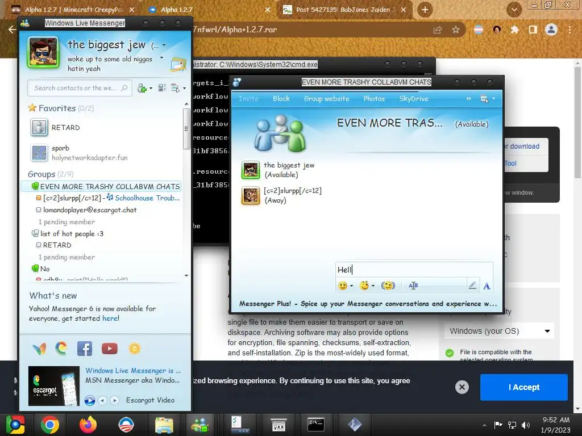
Task: Open the wink dropdown arrow
Action: [x=373, y=286]
